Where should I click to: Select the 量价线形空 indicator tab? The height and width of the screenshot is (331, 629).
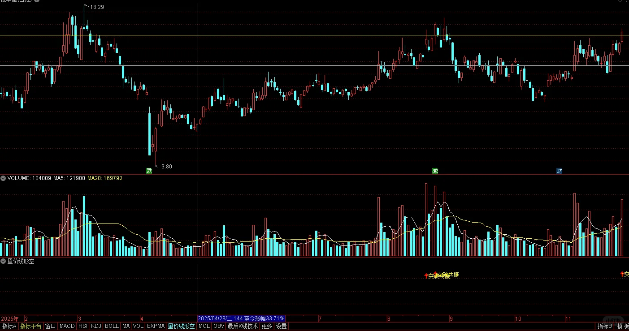[x=182, y=327]
